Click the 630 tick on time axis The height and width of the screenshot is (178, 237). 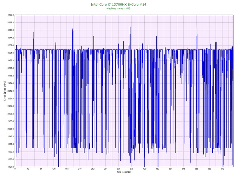click(209, 169)
